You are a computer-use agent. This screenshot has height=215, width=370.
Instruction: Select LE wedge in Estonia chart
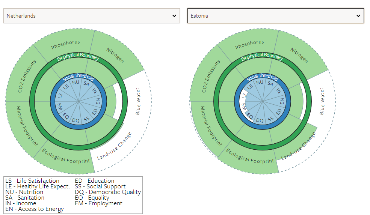(x=250, y=86)
